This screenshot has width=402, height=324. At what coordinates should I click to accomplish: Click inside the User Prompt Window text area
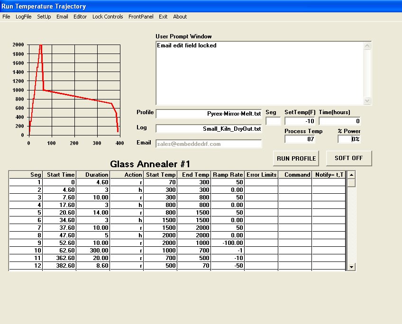tap(259, 73)
